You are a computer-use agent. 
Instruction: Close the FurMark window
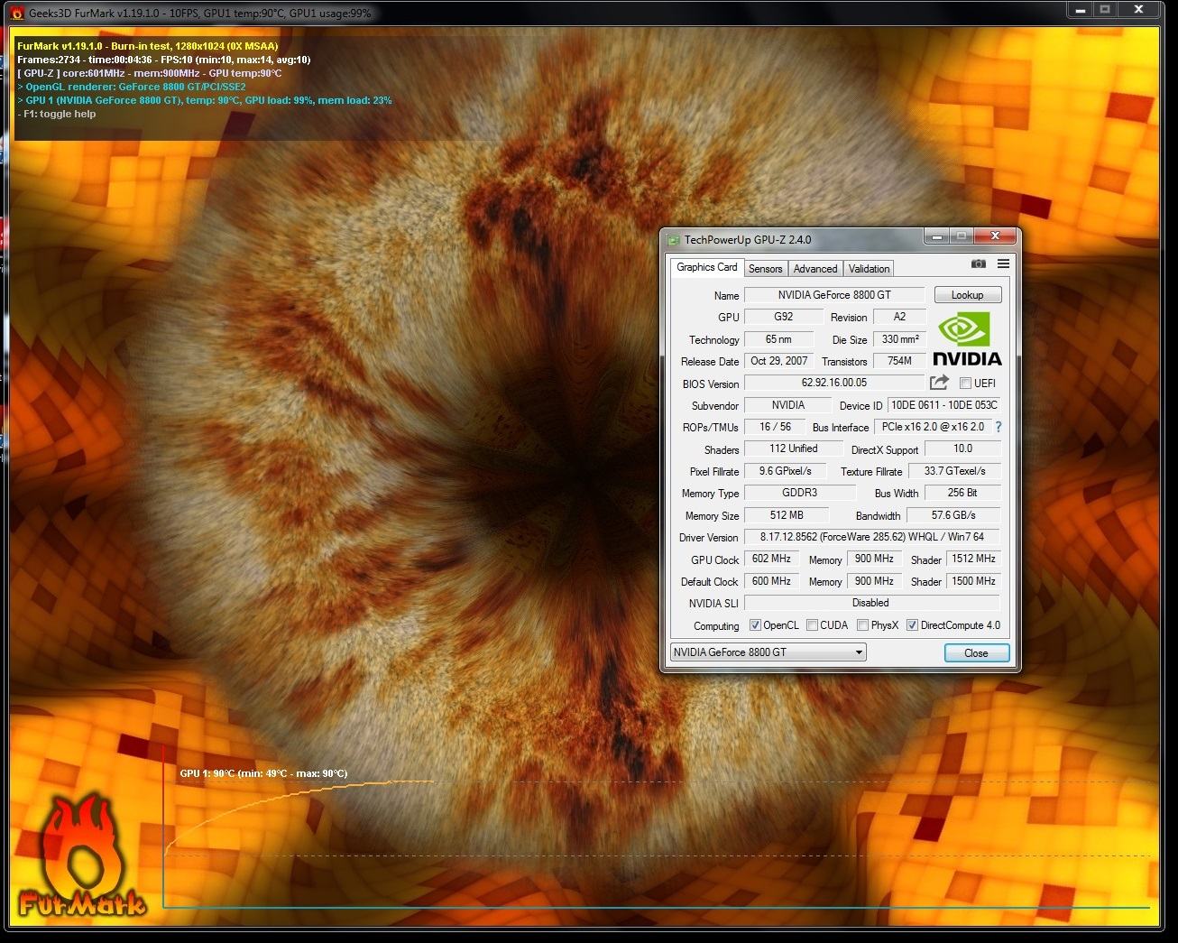pyautogui.click(x=1140, y=10)
